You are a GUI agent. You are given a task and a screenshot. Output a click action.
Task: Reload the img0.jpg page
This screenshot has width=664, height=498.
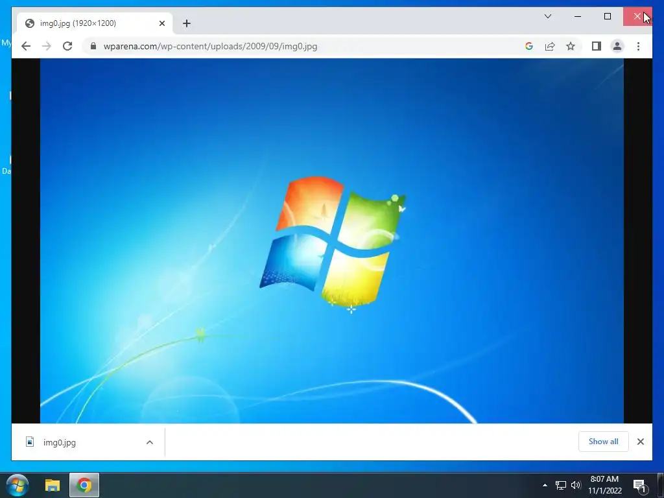(x=67, y=46)
